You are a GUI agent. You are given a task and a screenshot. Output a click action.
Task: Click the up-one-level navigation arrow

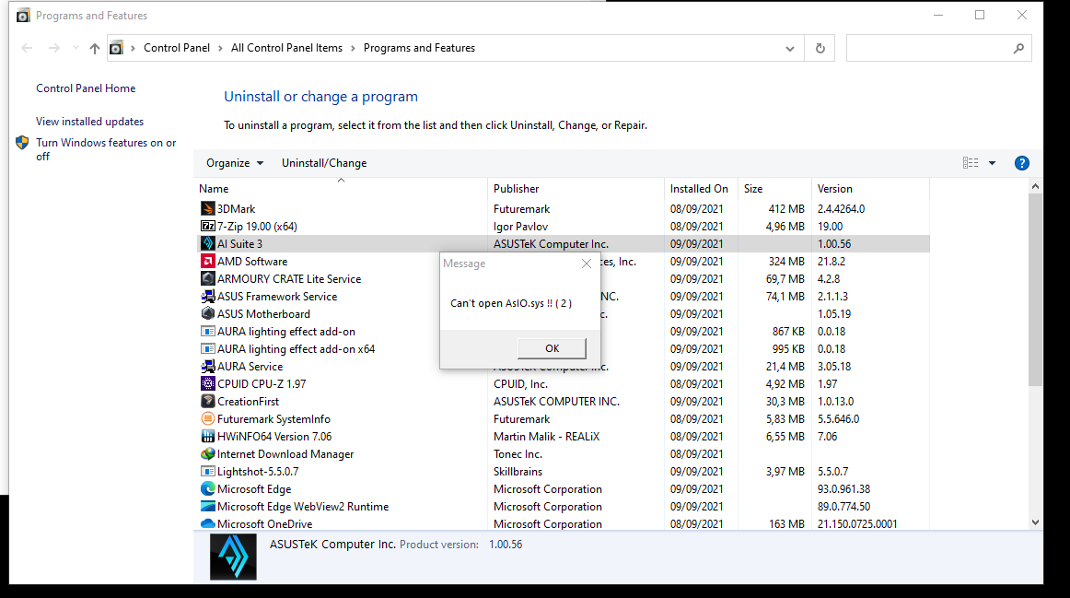[94, 47]
